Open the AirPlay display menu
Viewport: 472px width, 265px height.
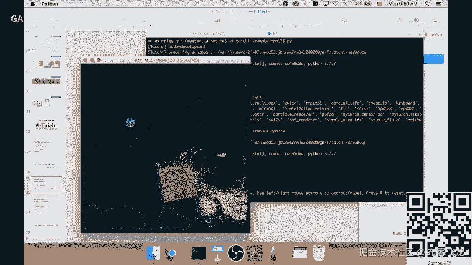326,4
